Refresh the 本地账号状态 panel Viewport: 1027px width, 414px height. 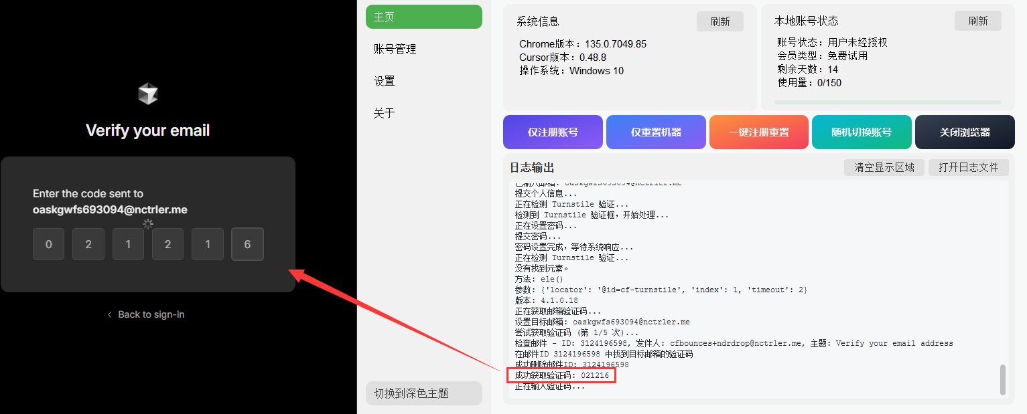click(978, 21)
